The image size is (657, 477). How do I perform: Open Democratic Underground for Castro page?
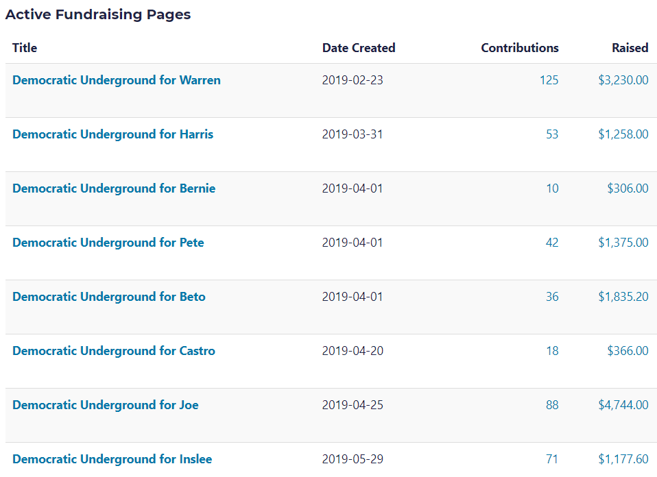114,351
